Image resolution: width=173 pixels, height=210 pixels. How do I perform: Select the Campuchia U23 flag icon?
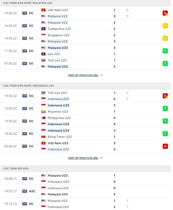pyautogui.click(x=43, y=29)
